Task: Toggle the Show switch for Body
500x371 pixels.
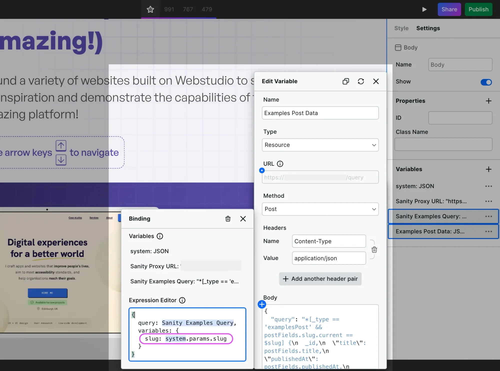Action: (x=486, y=82)
